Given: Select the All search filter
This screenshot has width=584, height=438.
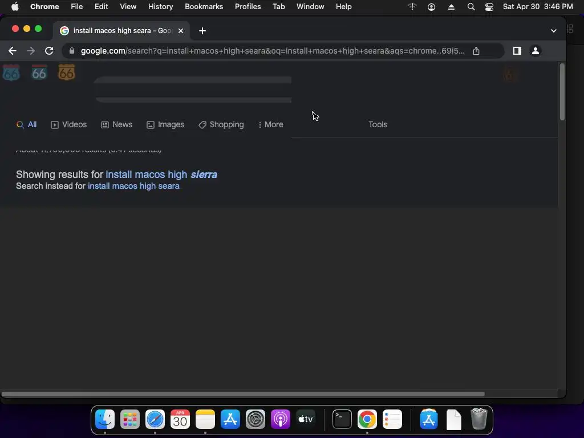Looking at the screenshot, I should tap(26, 125).
